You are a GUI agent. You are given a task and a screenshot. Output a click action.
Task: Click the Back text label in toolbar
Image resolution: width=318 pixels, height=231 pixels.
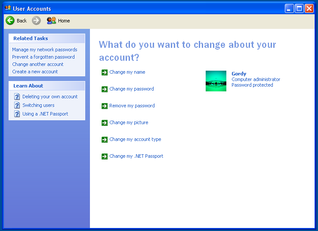(x=22, y=21)
